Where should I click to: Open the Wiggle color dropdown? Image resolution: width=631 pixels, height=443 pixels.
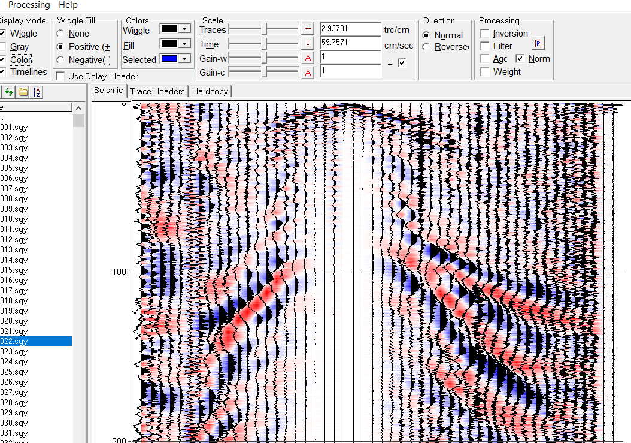(184, 29)
